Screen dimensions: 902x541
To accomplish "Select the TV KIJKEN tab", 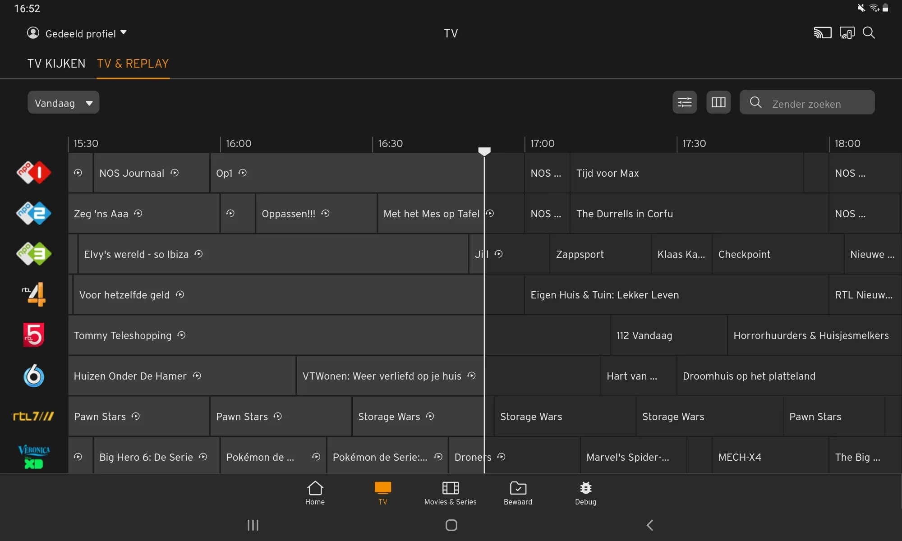I will [56, 63].
